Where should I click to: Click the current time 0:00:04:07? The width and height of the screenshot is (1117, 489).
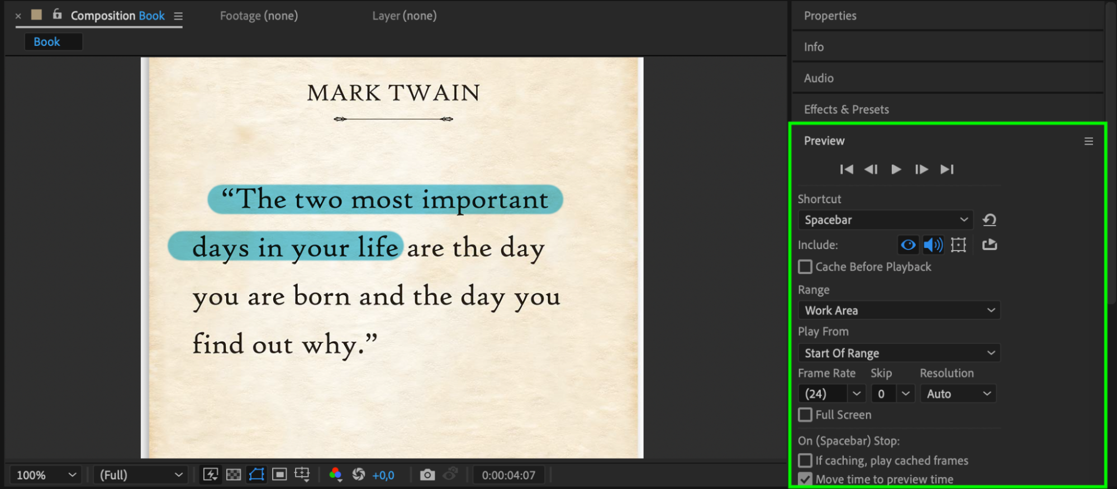[x=509, y=475]
